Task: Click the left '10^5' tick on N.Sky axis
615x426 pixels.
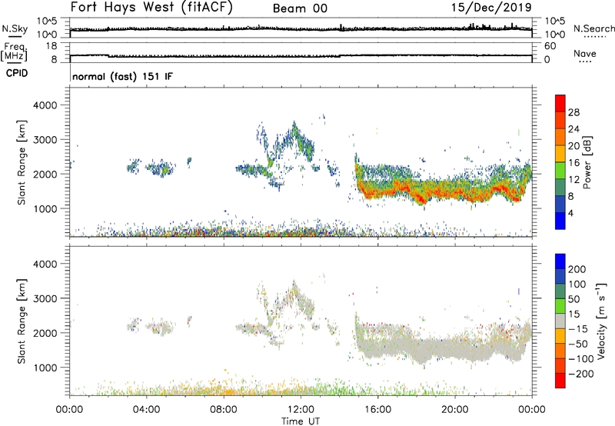Action: click(x=47, y=21)
